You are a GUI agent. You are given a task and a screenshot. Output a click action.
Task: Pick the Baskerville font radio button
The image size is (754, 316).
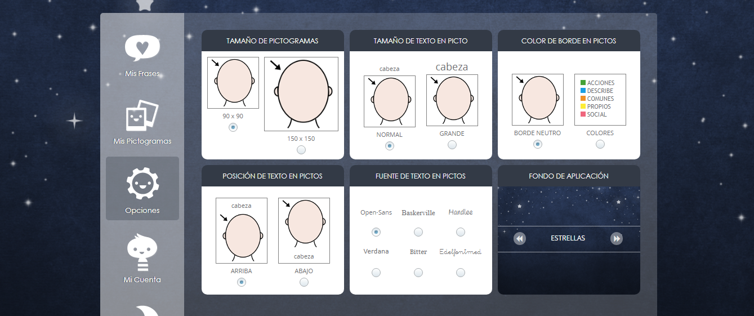point(418,232)
